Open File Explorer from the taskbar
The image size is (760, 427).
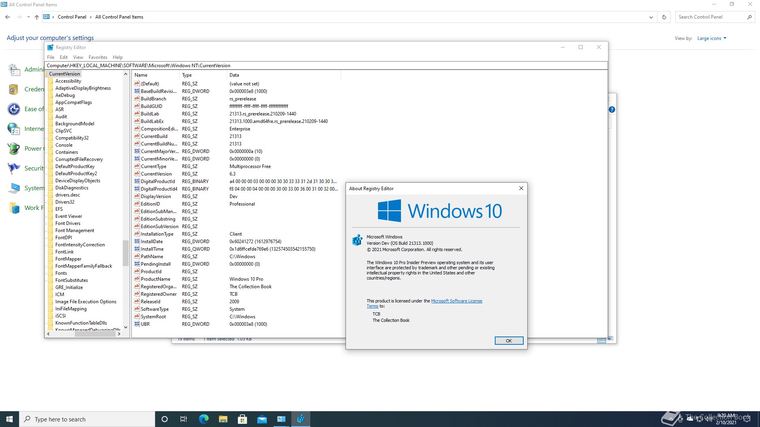223,419
